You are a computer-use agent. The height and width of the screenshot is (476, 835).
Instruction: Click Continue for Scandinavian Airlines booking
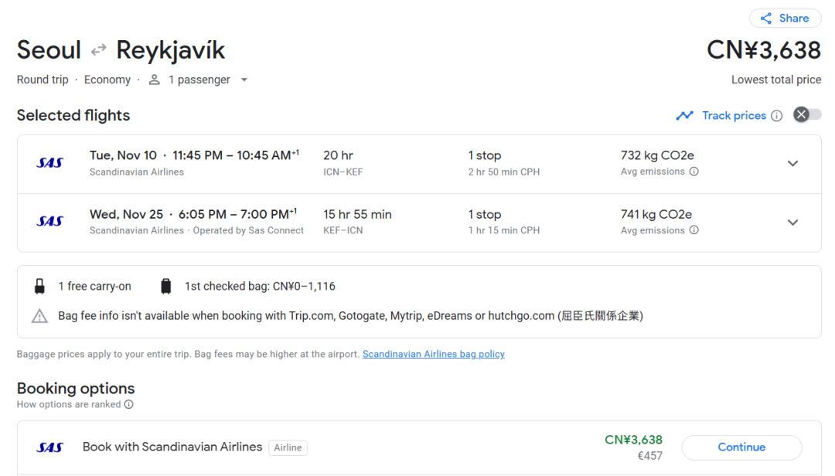click(x=741, y=447)
